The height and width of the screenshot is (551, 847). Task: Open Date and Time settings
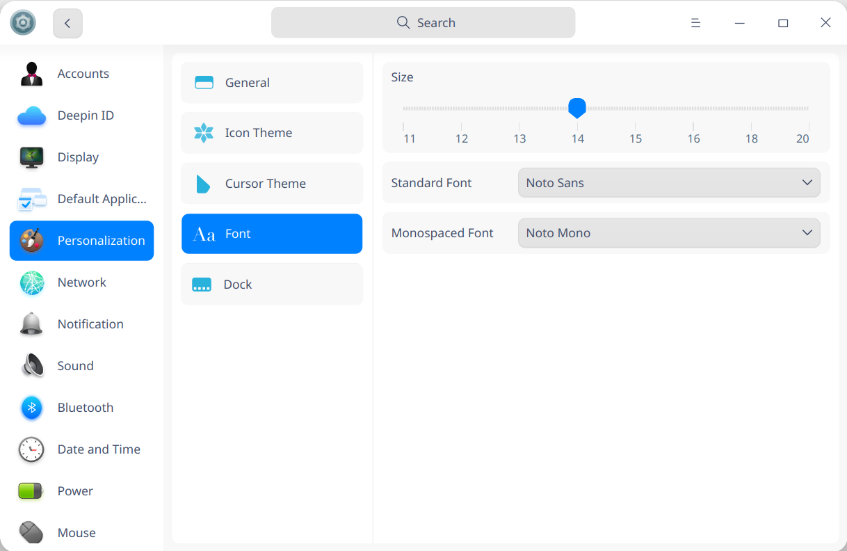[x=82, y=449]
